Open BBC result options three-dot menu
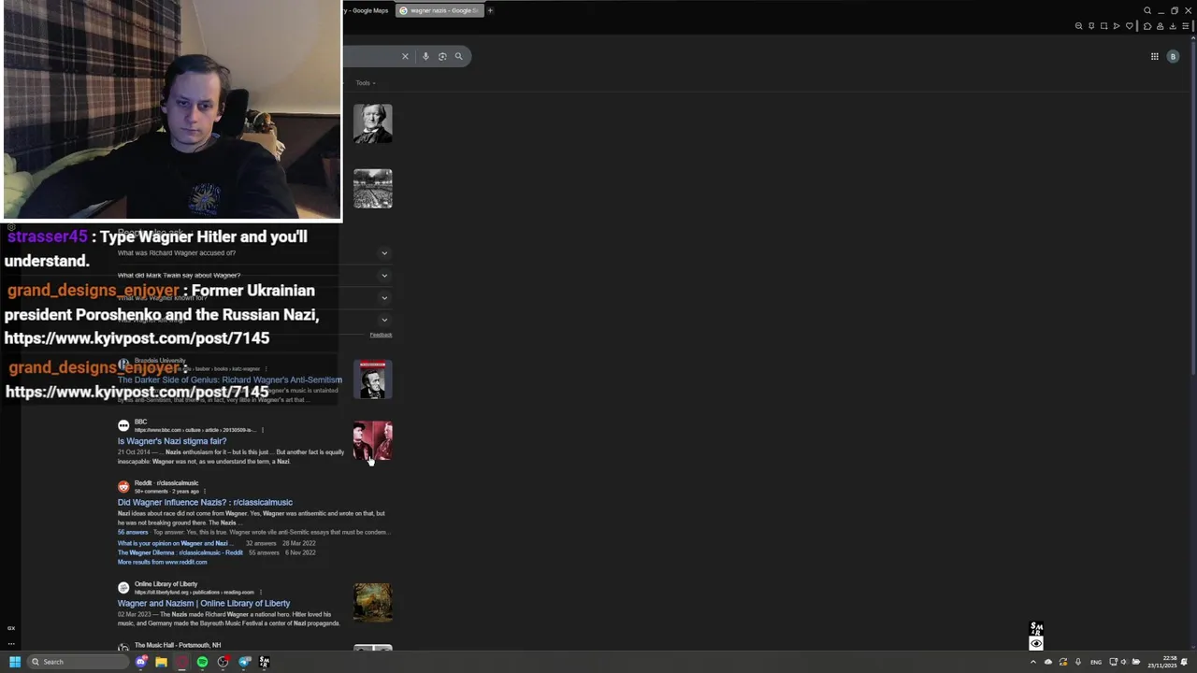This screenshot has height=673, width=1197. [263, 430]
